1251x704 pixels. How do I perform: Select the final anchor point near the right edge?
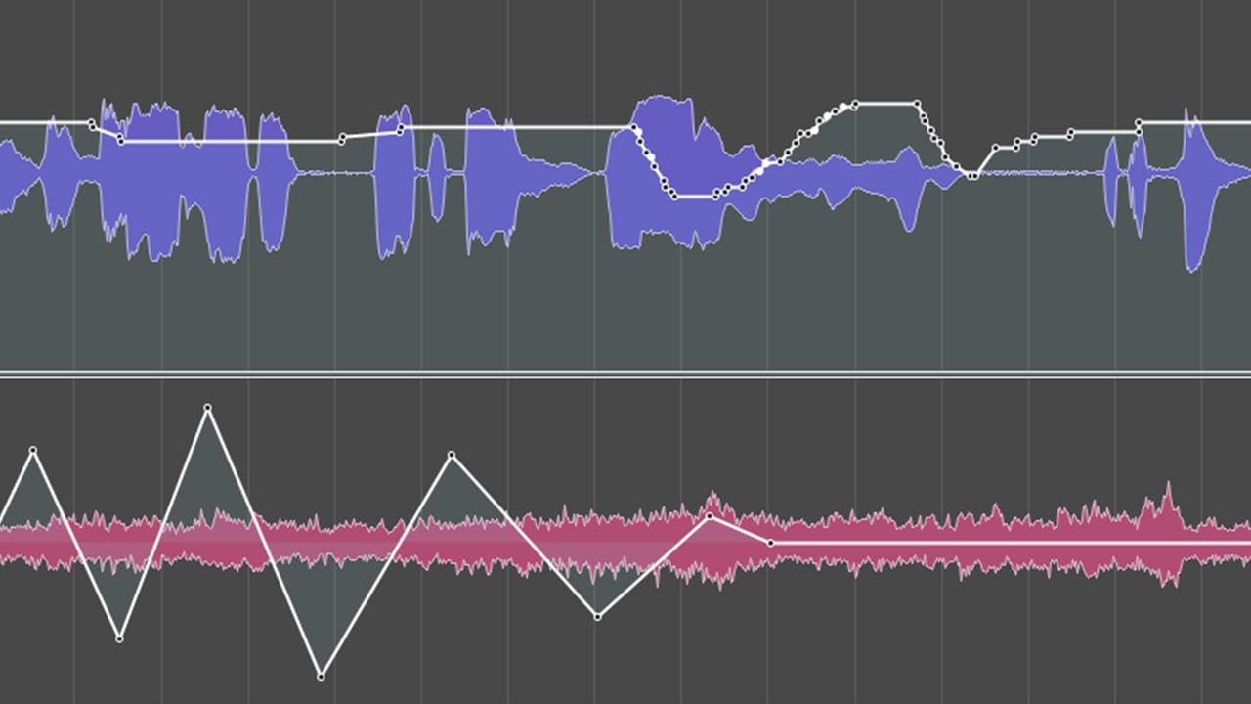coord(1141,124)
